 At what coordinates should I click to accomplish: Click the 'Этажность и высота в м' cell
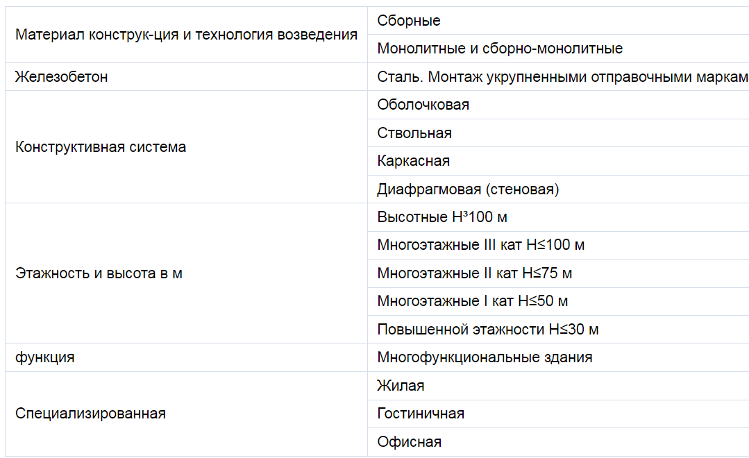coord(186,273)
